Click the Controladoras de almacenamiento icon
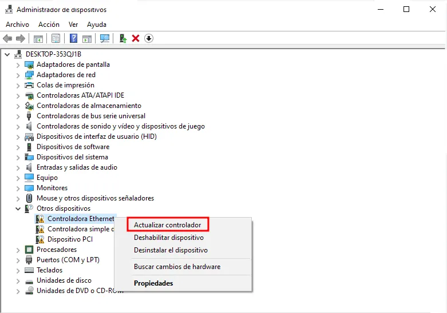Viewport: 447px width, 313px height. coord(29,106)
